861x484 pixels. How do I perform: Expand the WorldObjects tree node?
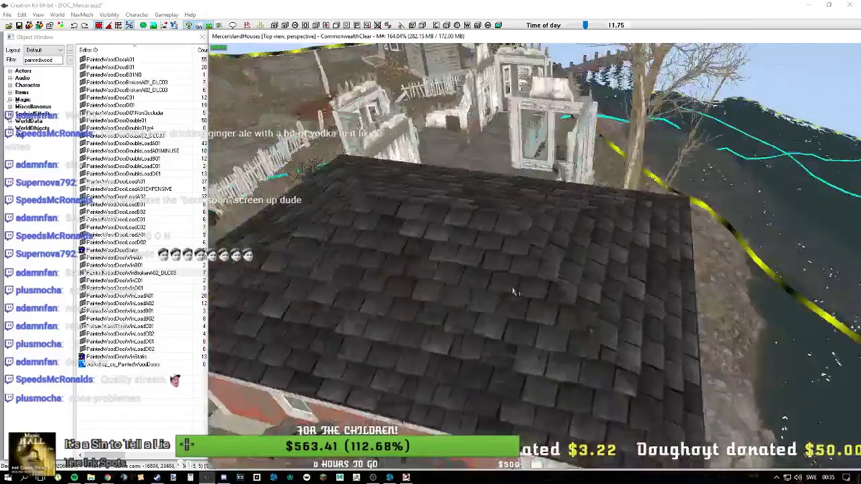point(10,128)
